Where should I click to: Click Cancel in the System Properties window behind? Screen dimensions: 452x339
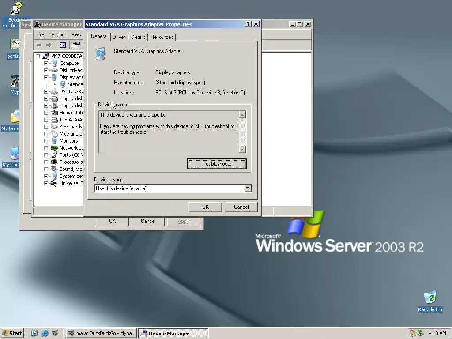click(148, 221)
